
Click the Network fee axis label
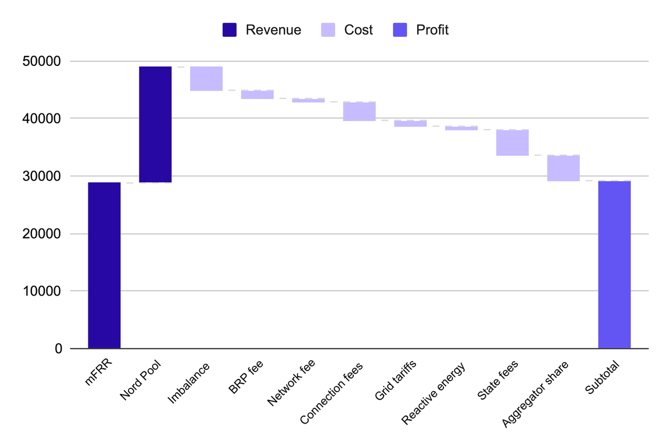291,383
